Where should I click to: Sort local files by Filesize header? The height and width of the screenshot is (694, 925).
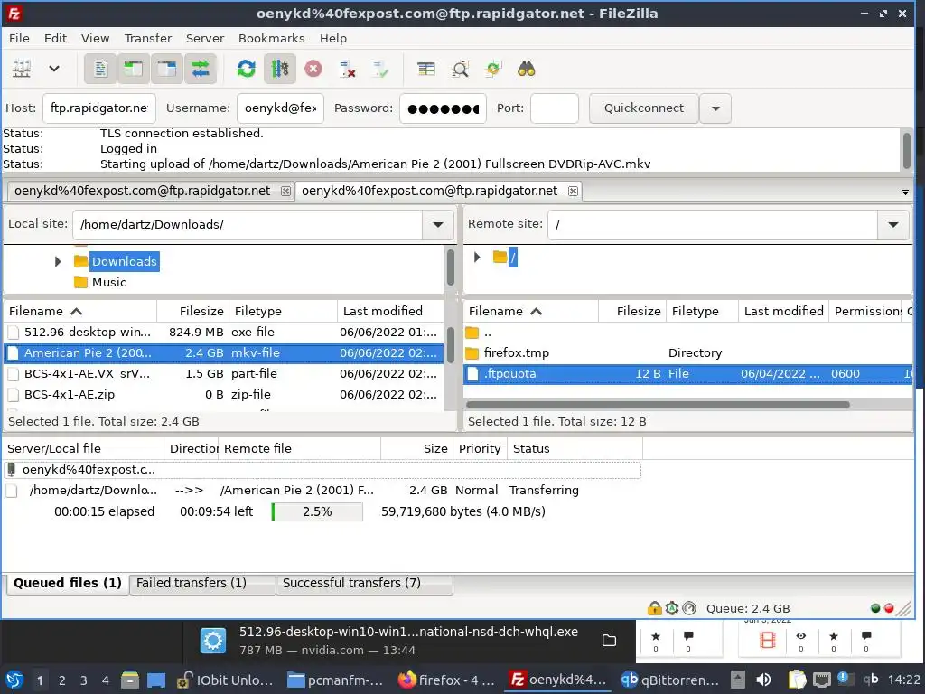point(193,312)
